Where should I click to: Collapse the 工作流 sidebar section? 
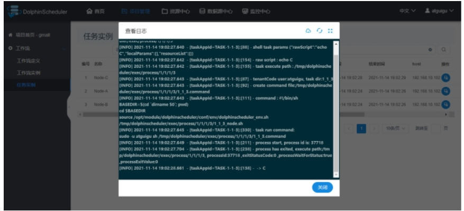tap(37, 48)
